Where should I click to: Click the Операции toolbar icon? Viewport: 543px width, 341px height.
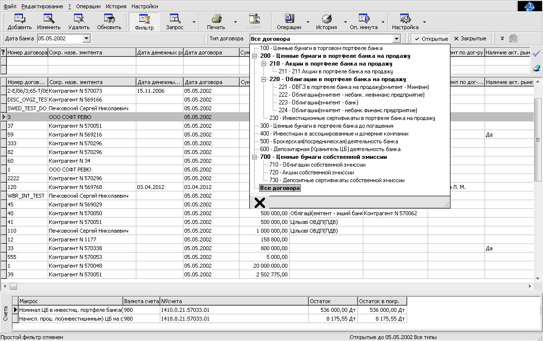(289, 22)
